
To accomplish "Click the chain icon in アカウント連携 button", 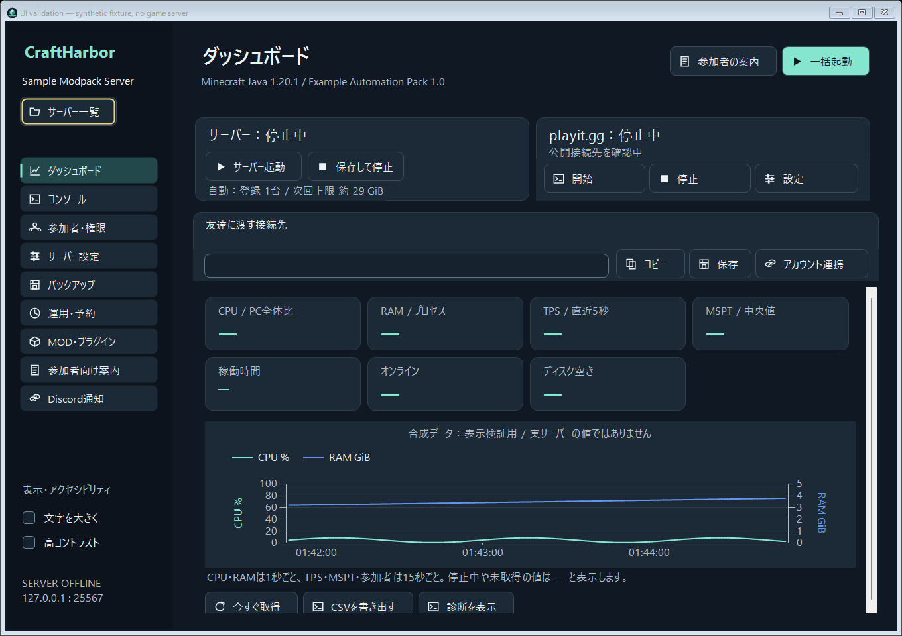I will tap(770, 264).
